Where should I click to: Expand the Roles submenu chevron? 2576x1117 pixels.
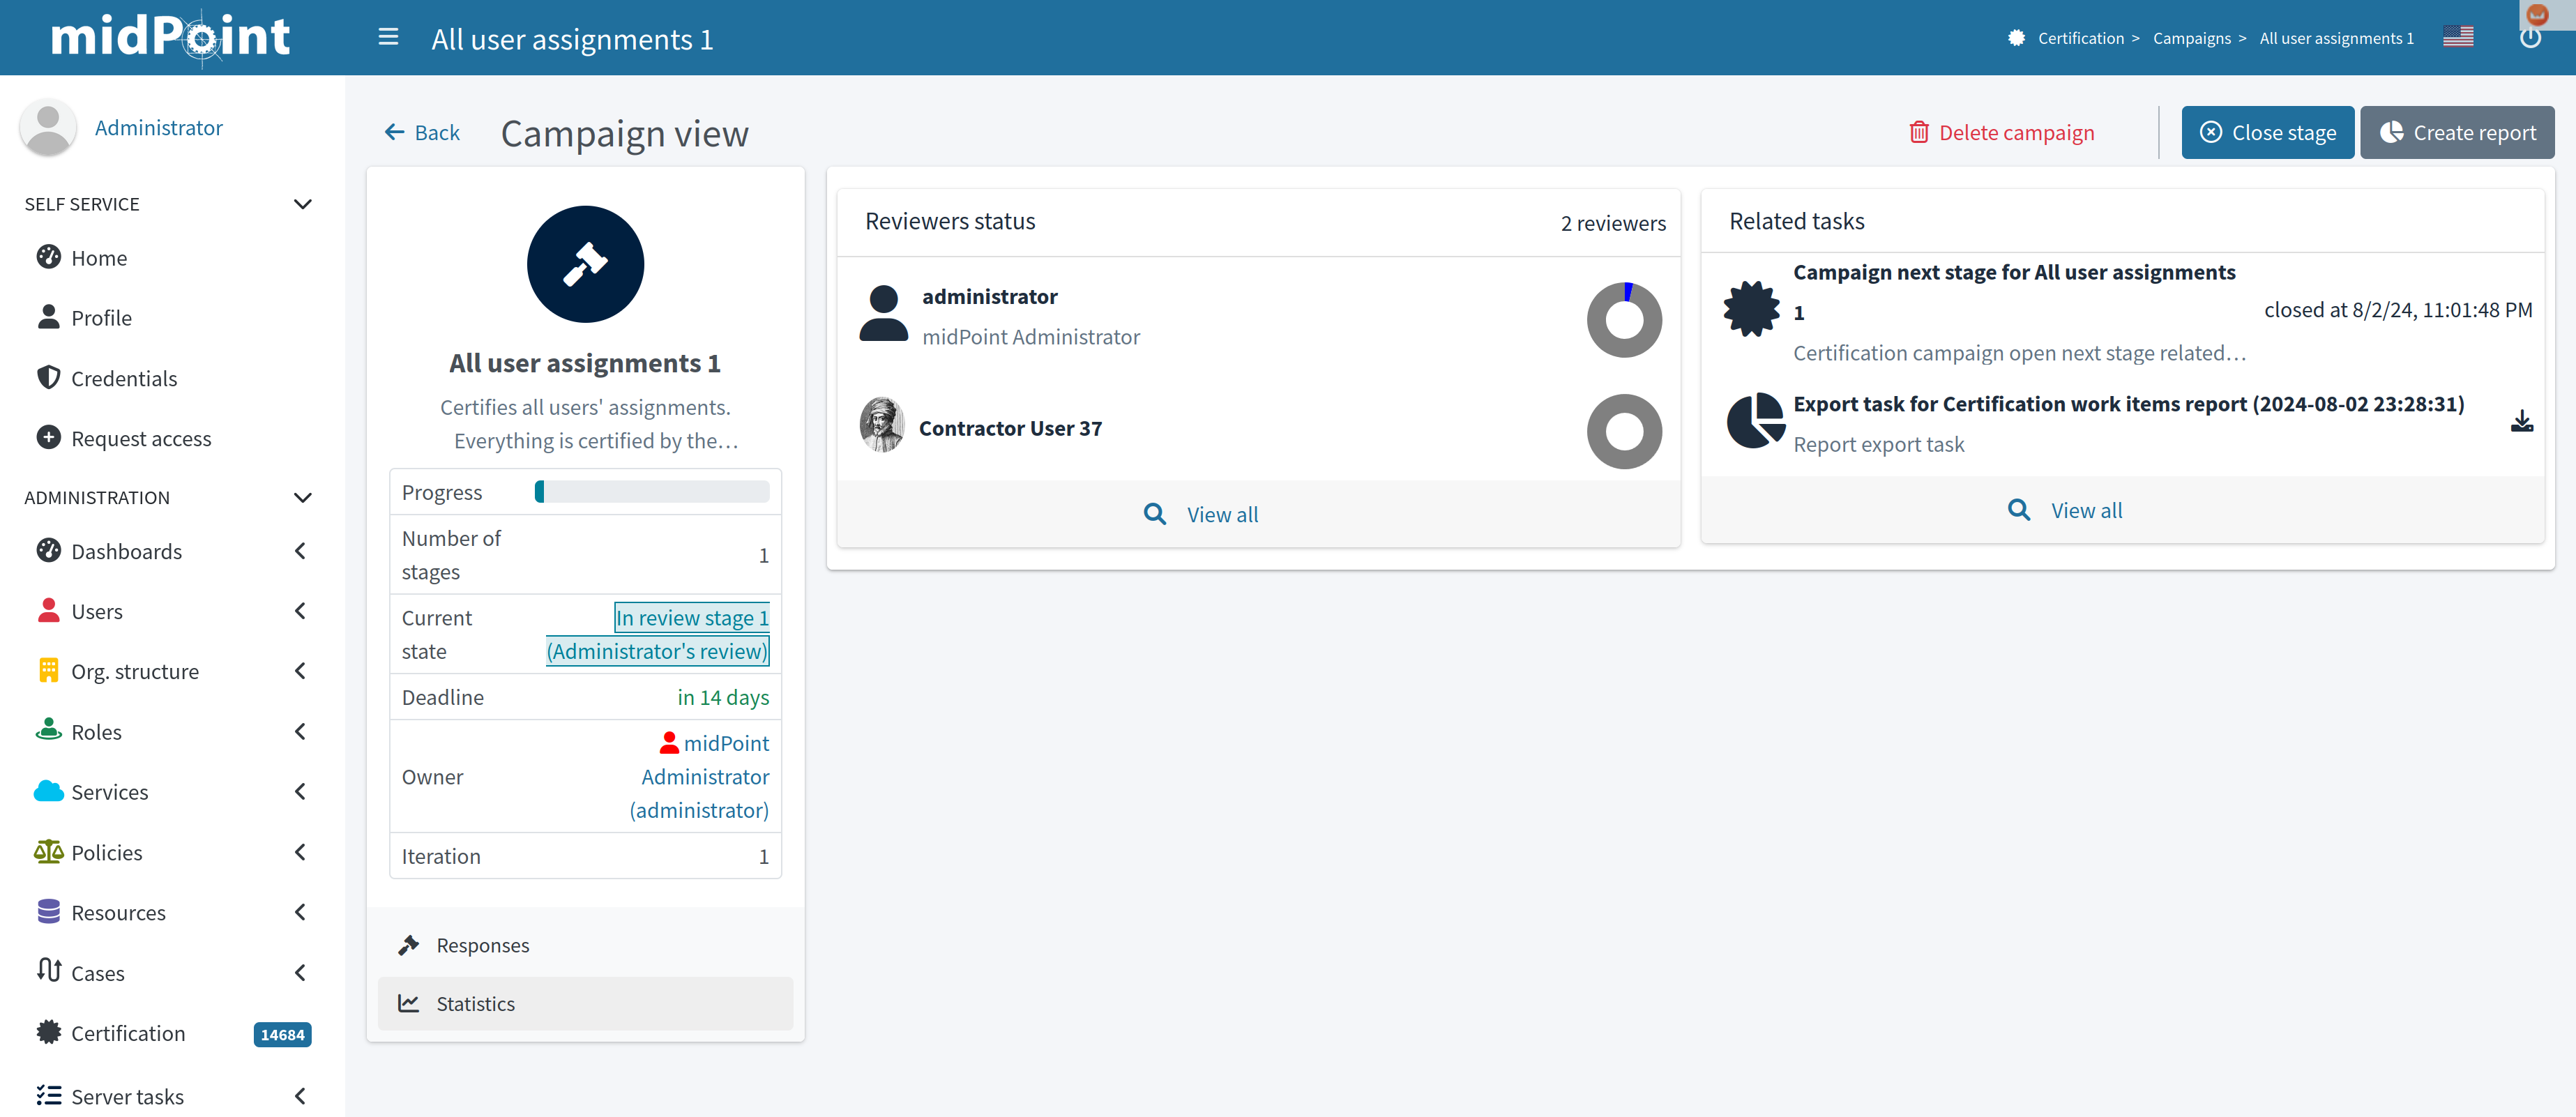coord(299,732)
